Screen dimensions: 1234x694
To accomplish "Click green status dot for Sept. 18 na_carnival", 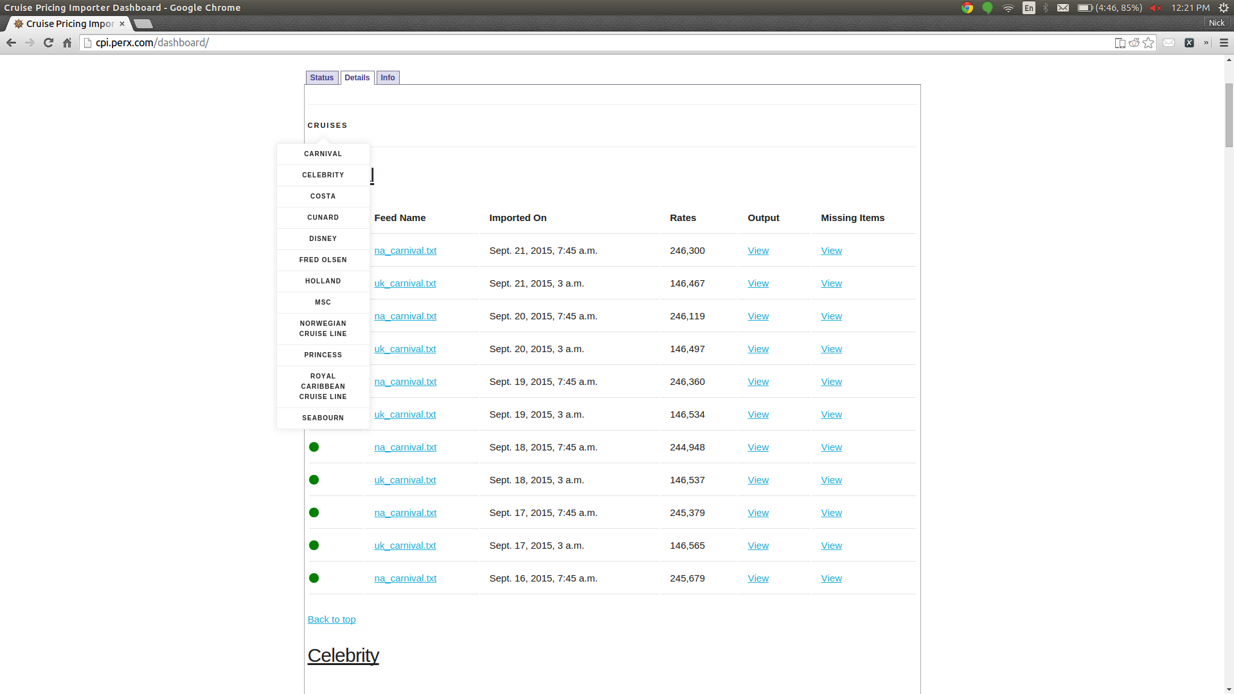I will (x=314, y=447).
